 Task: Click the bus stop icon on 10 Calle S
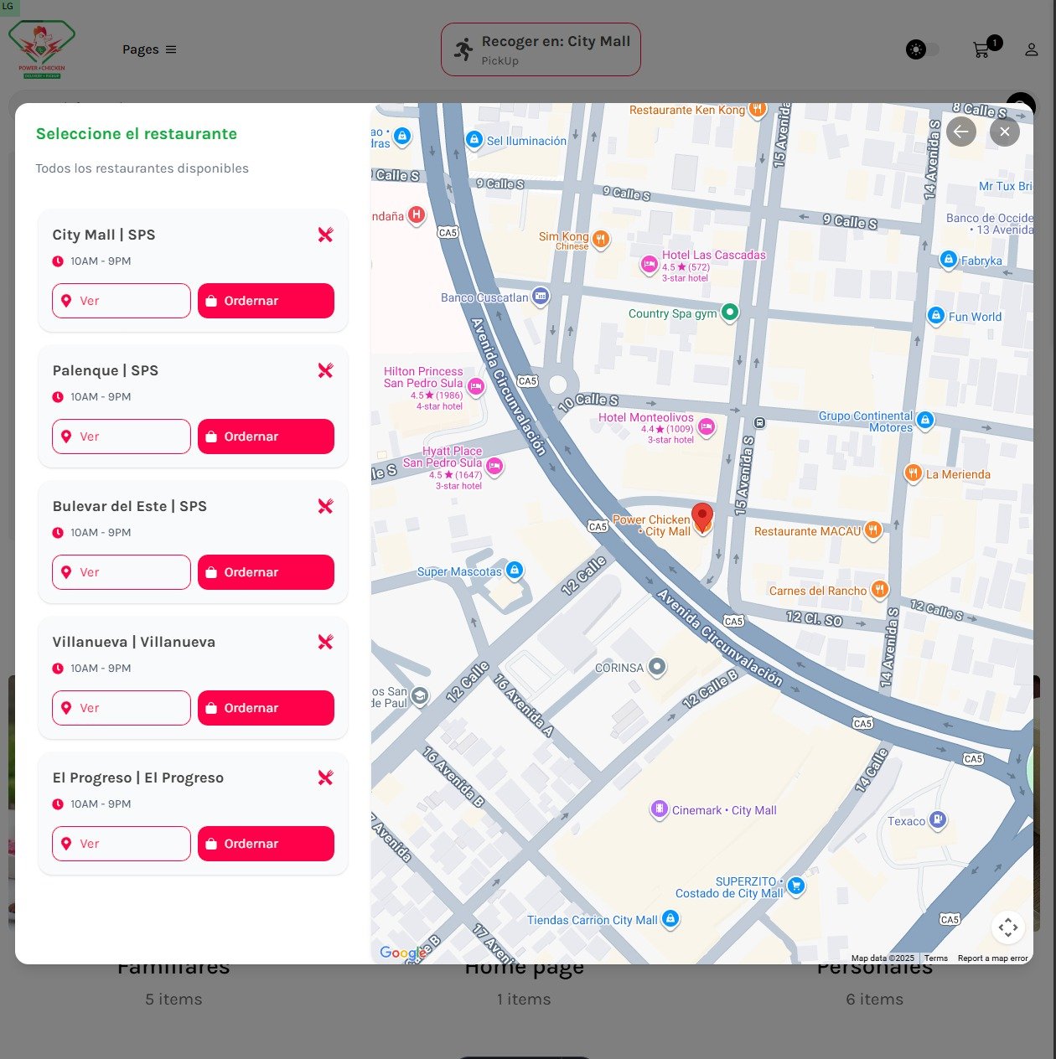coord(759,423)
